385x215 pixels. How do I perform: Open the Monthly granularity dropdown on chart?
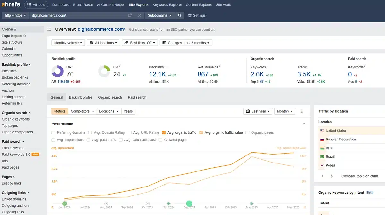click(x=285, y=111)
